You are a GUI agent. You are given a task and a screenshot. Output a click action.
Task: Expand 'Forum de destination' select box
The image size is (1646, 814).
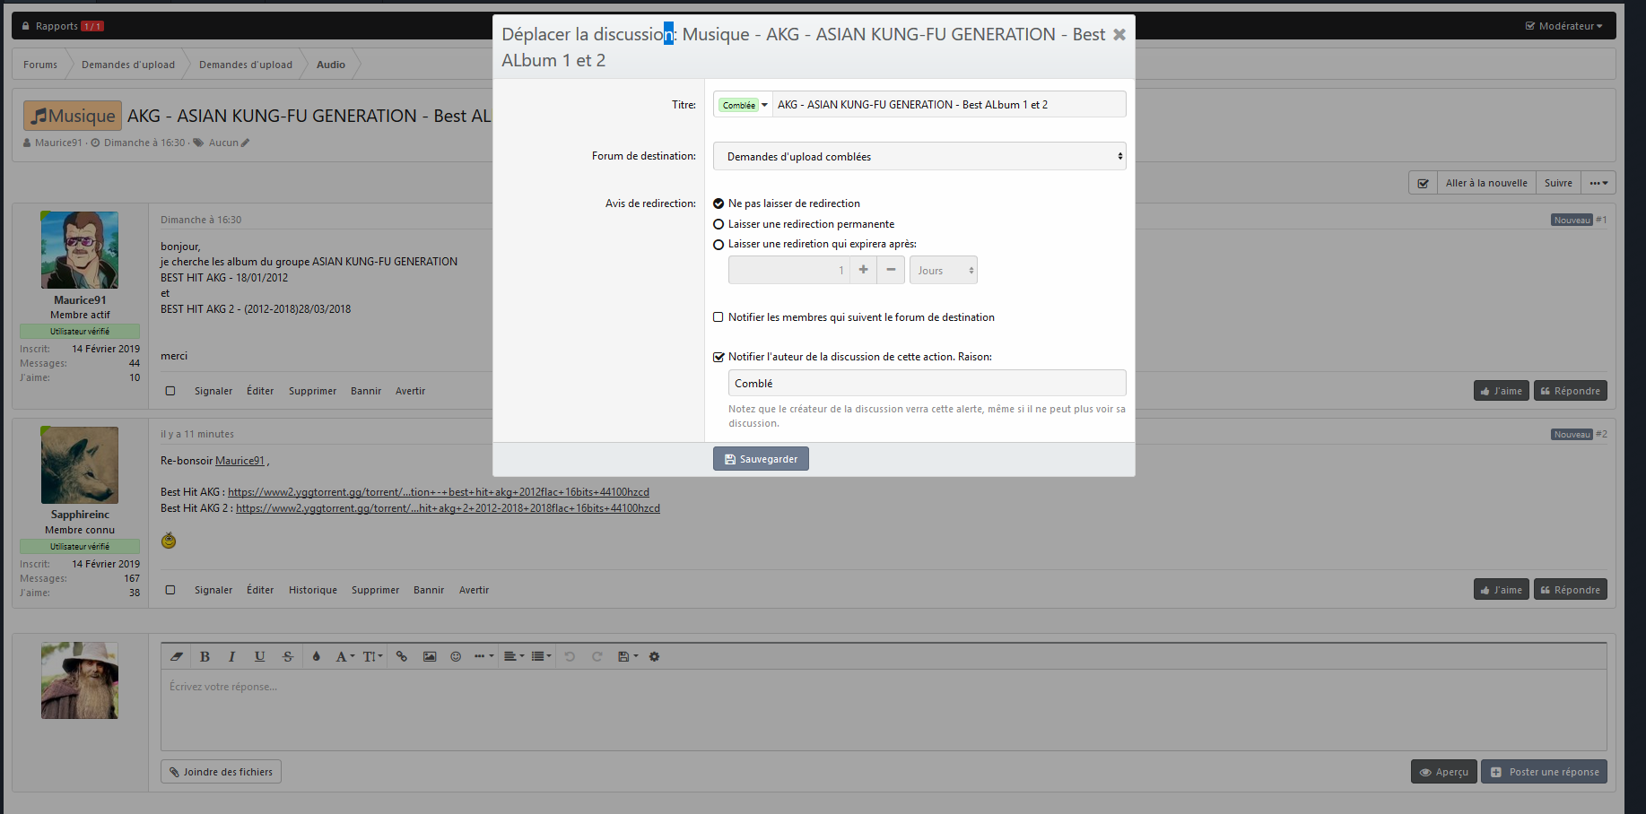point(919,157)
